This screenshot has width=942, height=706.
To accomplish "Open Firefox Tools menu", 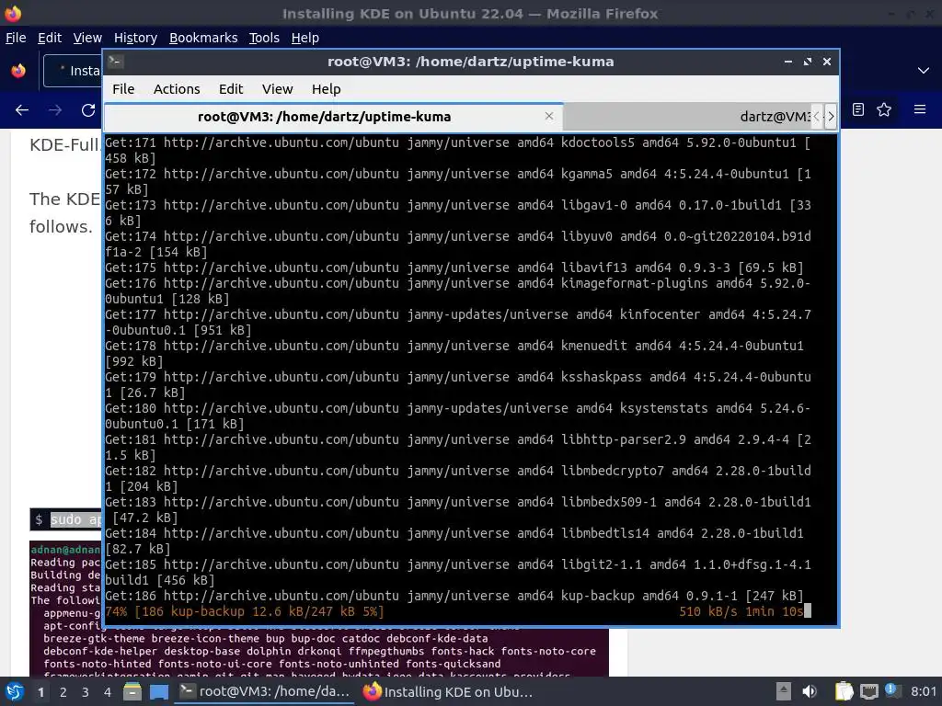I will click(264, 38).
